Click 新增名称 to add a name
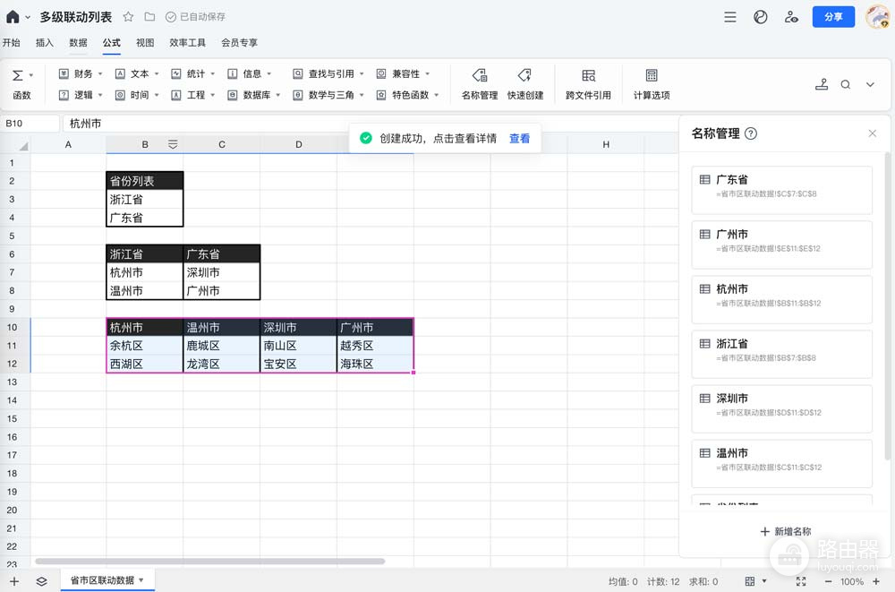This screenshot has height=592, width=895. click(x=786, y=531)
